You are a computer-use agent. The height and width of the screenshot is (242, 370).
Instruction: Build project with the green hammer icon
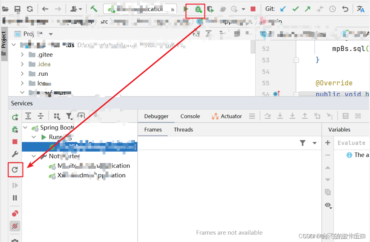pos(94,9)
